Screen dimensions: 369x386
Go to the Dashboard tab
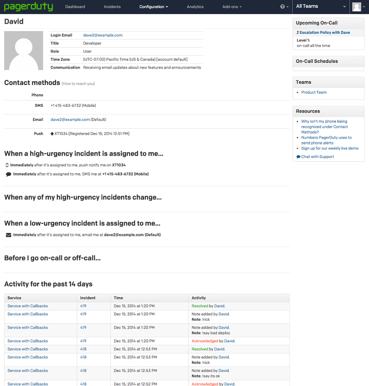(x=75, y=6)
